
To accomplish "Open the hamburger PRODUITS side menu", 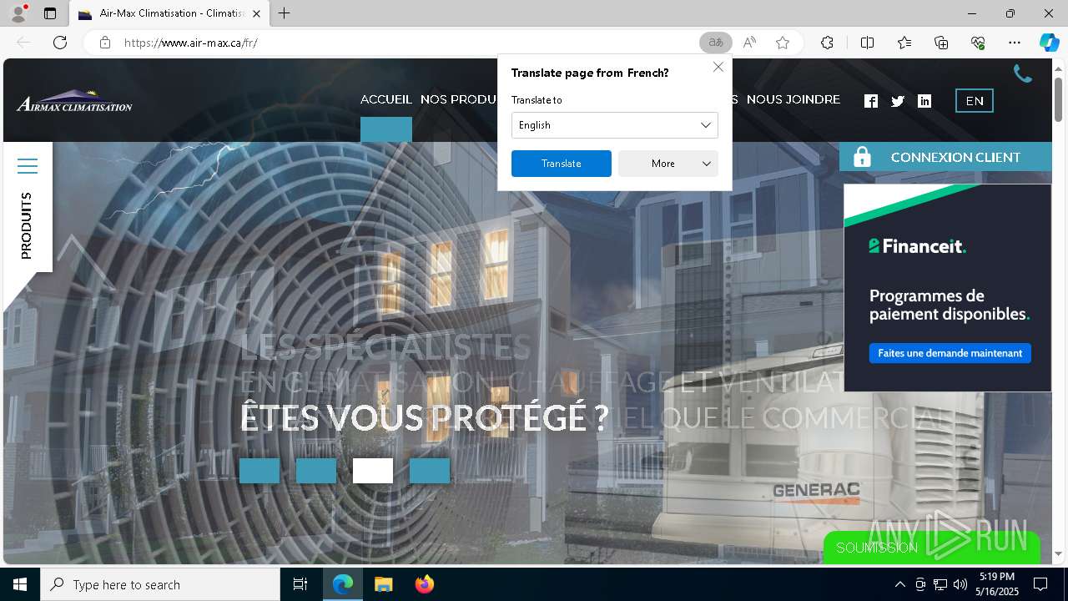I will (28, 166).
